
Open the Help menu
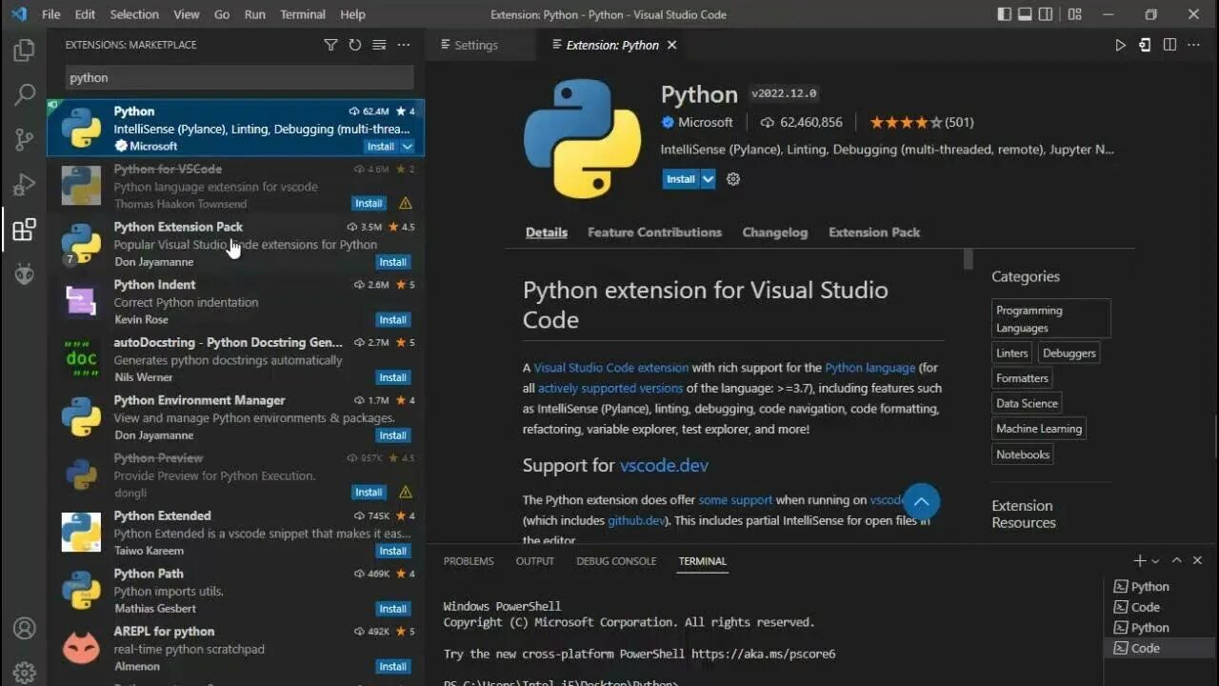tap(352, 14)
